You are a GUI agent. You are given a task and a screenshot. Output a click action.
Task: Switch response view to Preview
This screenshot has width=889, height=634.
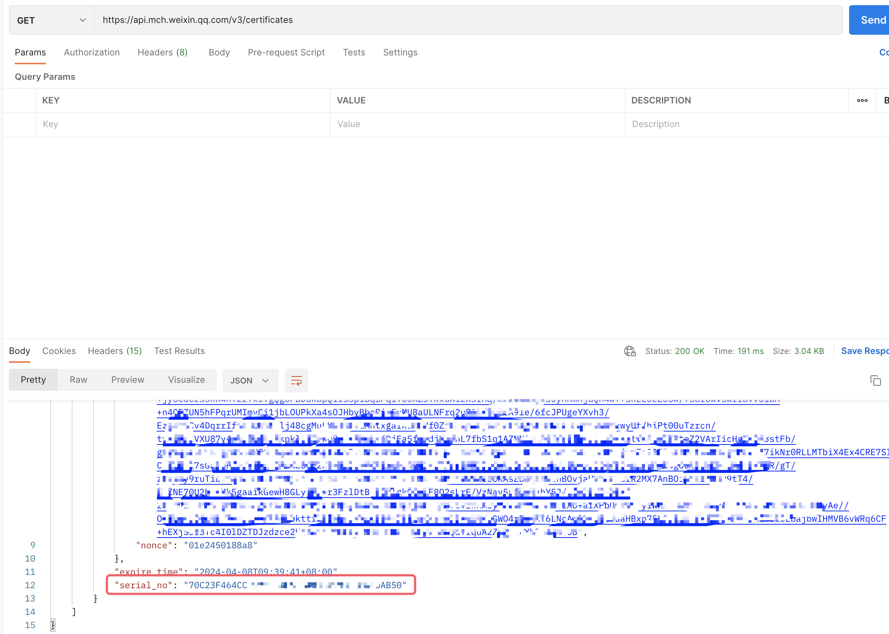pos(127,379)
